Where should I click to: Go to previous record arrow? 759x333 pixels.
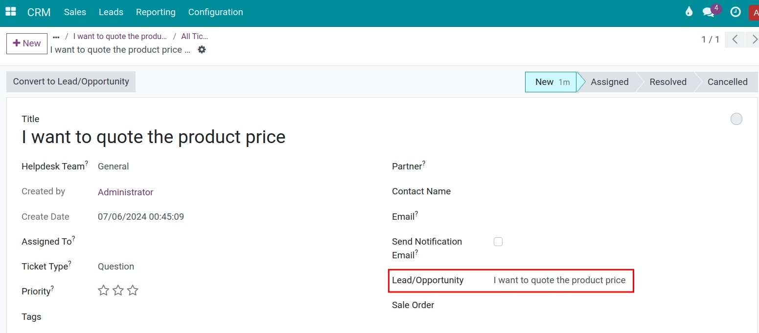[735, 40]
